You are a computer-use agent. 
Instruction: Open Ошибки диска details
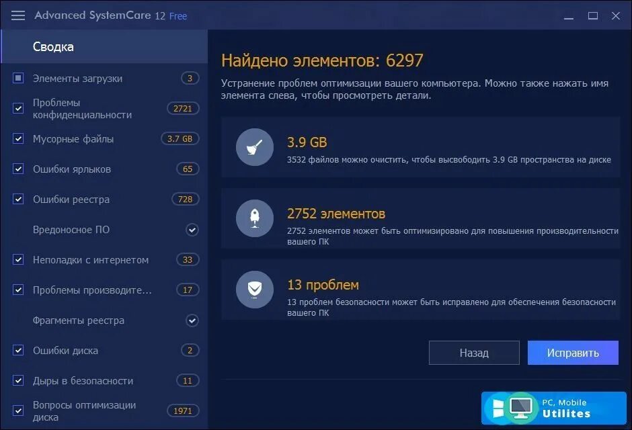[x=65, y=351]
